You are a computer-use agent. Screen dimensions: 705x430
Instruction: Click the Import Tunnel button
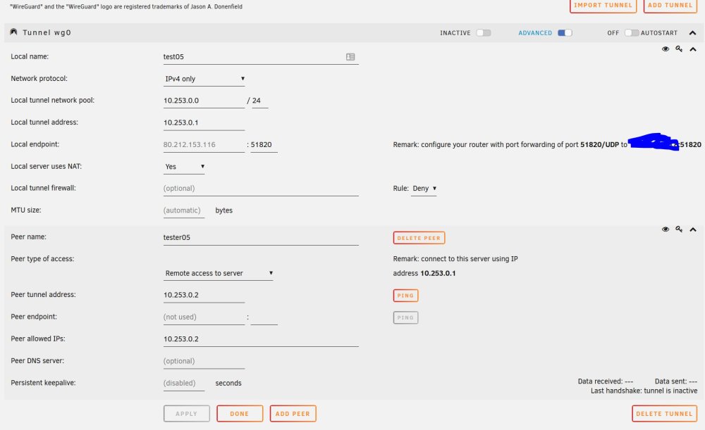tap(603, 6)
